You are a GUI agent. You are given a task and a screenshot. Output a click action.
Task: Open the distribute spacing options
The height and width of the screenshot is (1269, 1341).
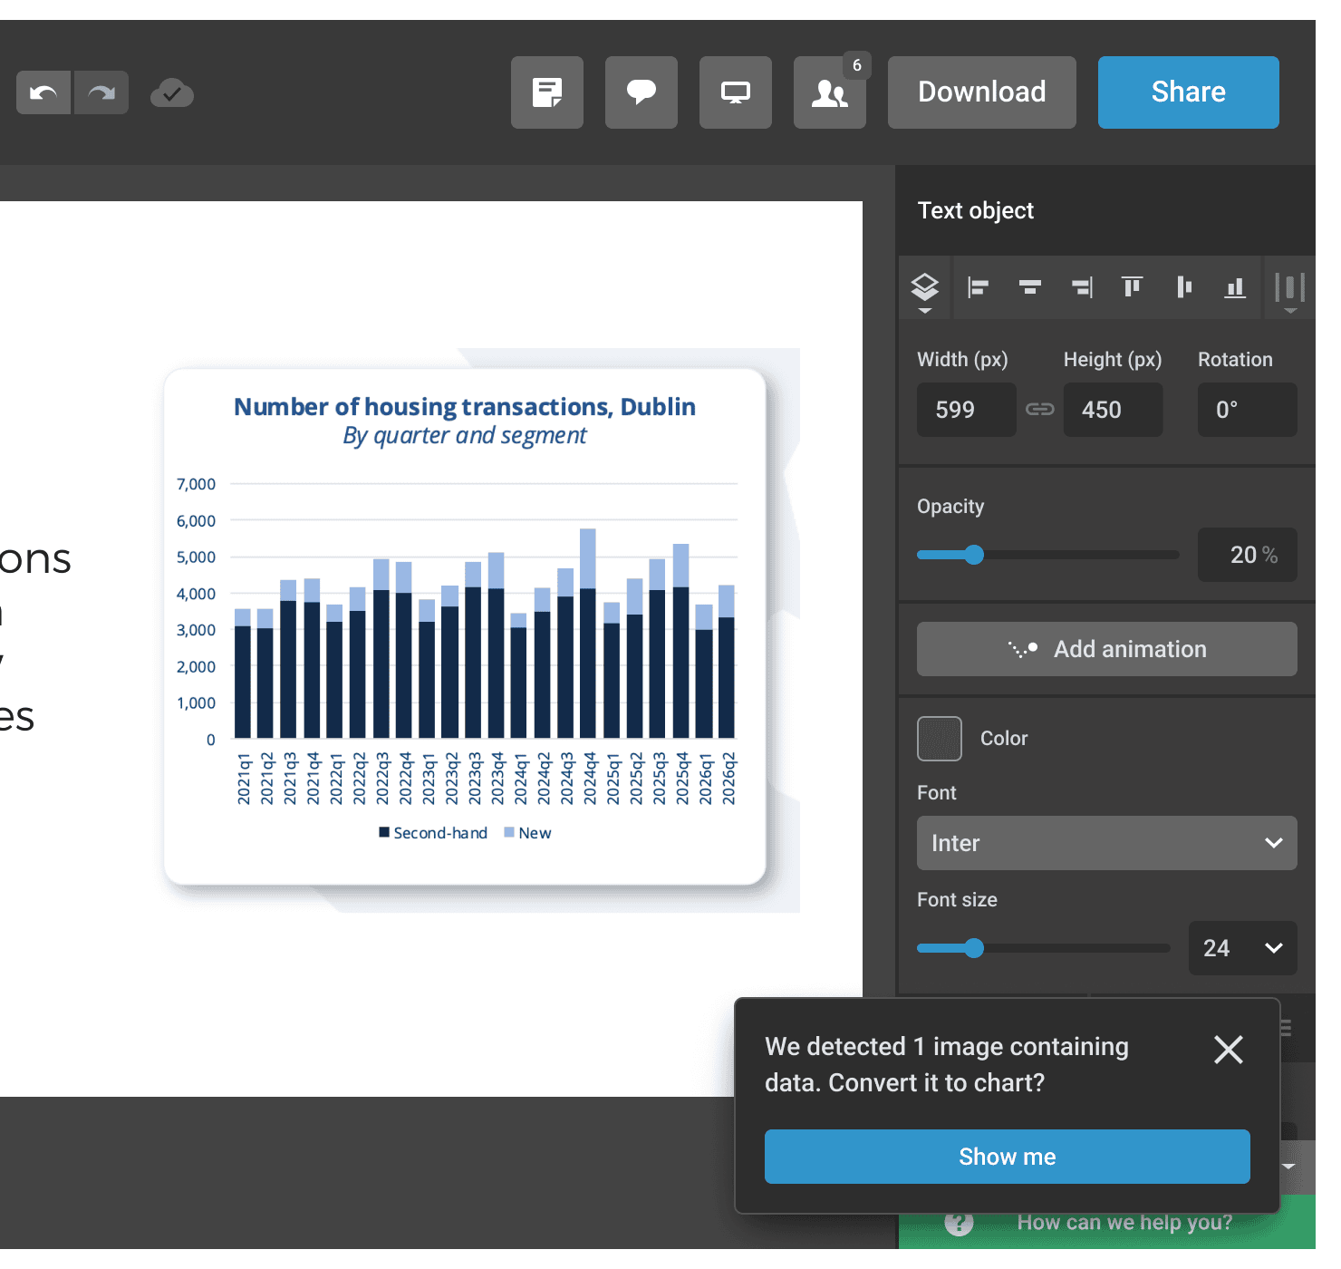[x=1290, y=288]
